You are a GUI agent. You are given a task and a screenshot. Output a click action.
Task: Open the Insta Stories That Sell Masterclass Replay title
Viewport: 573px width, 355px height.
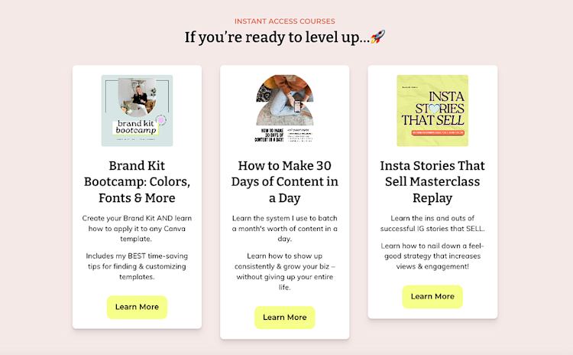click(432, 181)
